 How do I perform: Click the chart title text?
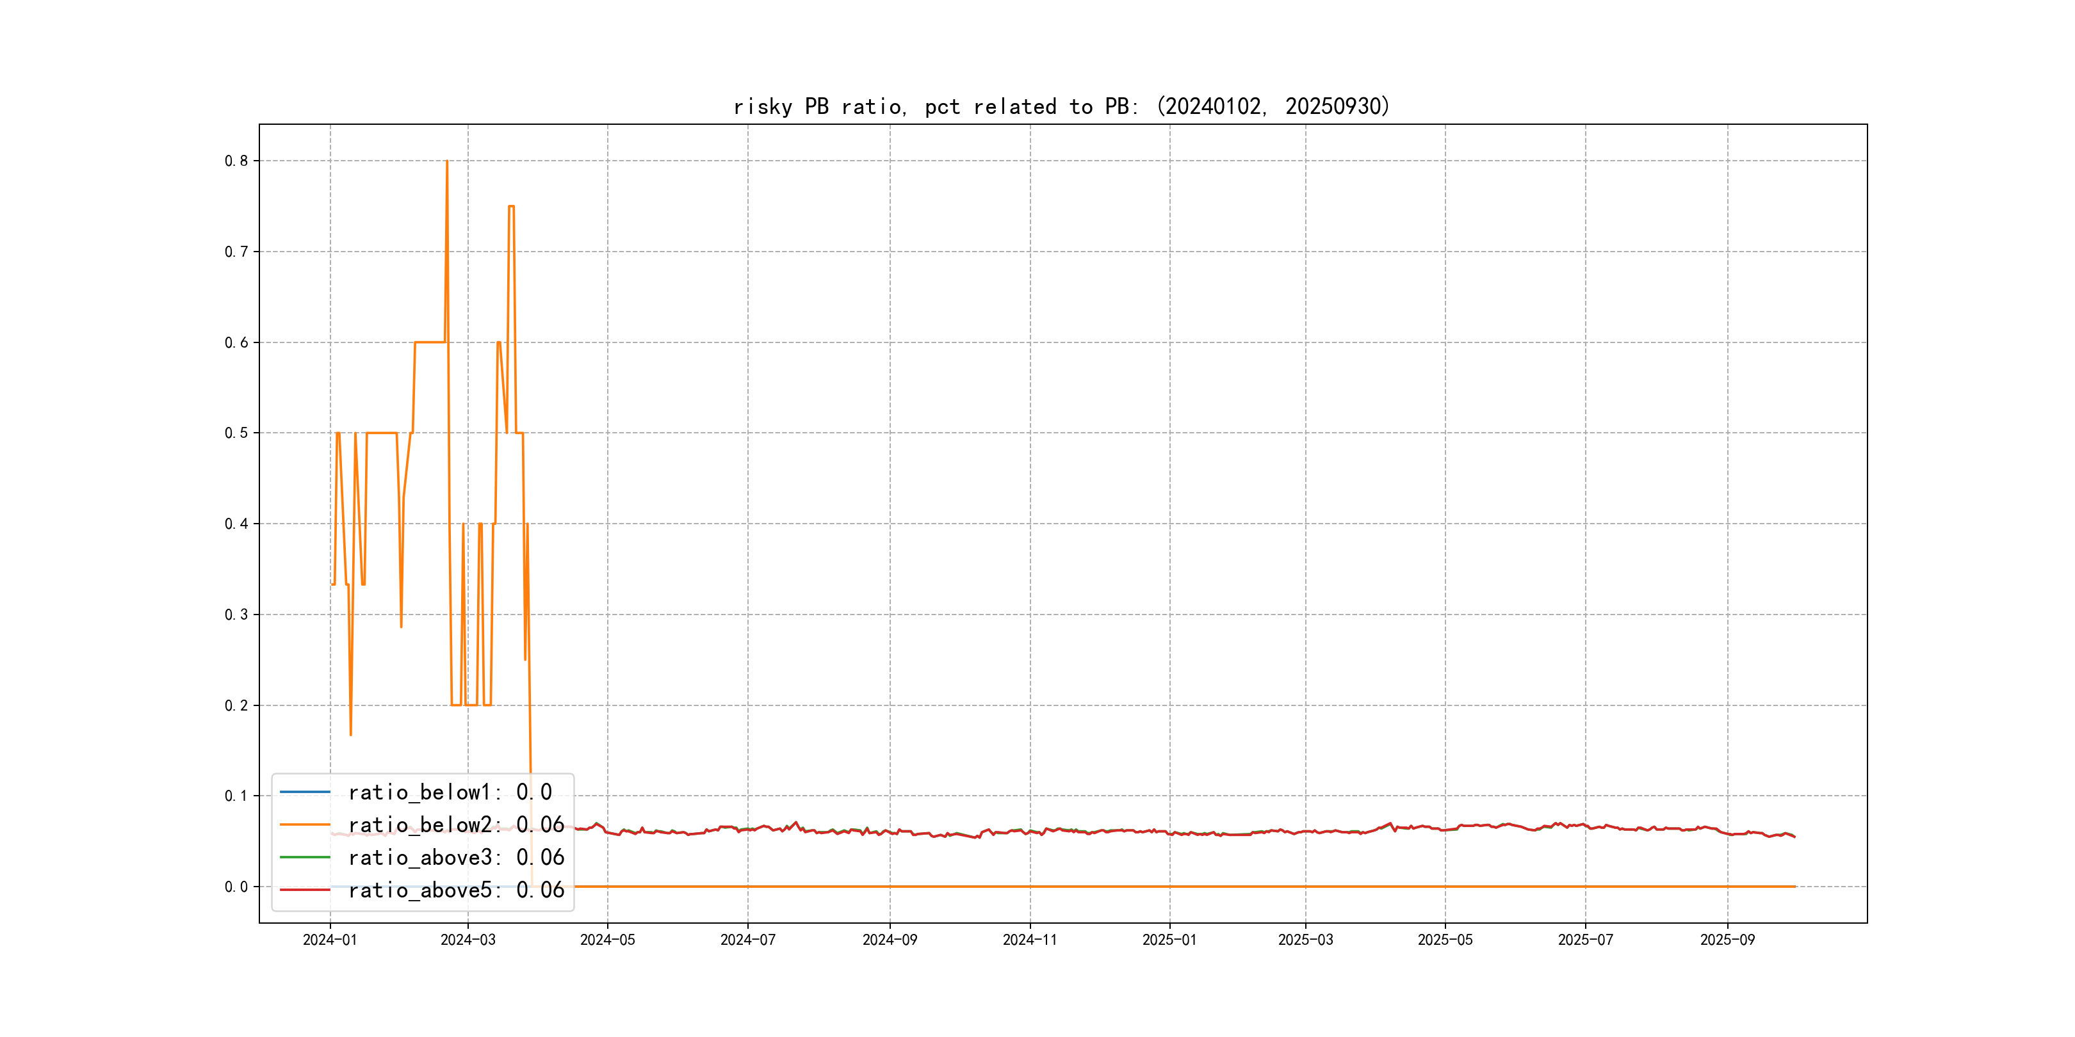tap(1062, 106)
